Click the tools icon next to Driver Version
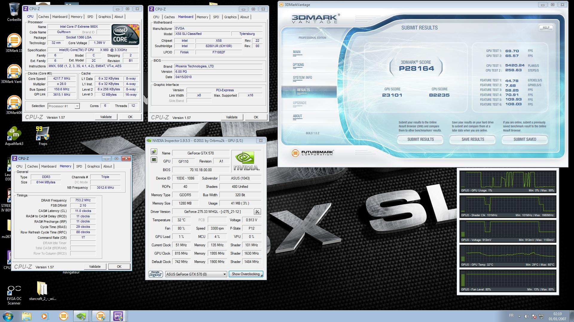Screen dimensions: 574x322 tap(257, 212)
